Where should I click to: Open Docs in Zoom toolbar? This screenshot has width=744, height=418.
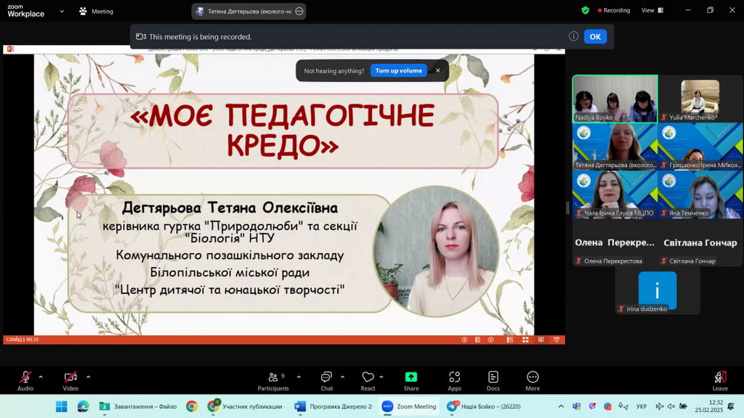coord(493,380)
